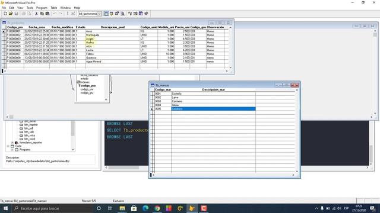This screenshot has height=213, width=380.
Task: Click the Tb_marcas window title icon
Action: [x=153, y=85]
